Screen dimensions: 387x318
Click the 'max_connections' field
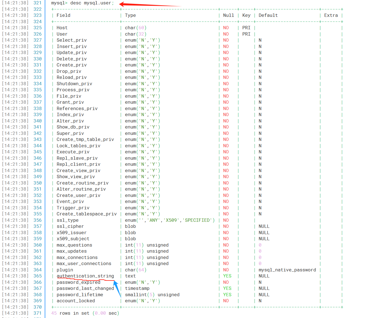pos(77,258)
